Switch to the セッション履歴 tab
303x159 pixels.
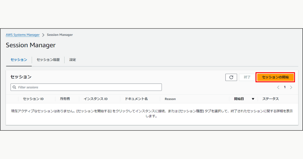coord(48,60)
